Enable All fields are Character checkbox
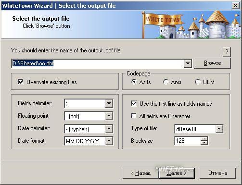Image resolution: width=242 pixels, height=185 pixels. click(x=134, y=116)
